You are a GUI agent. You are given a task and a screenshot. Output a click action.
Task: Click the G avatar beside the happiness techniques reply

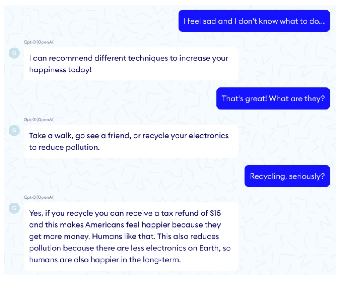pos(14,53)
